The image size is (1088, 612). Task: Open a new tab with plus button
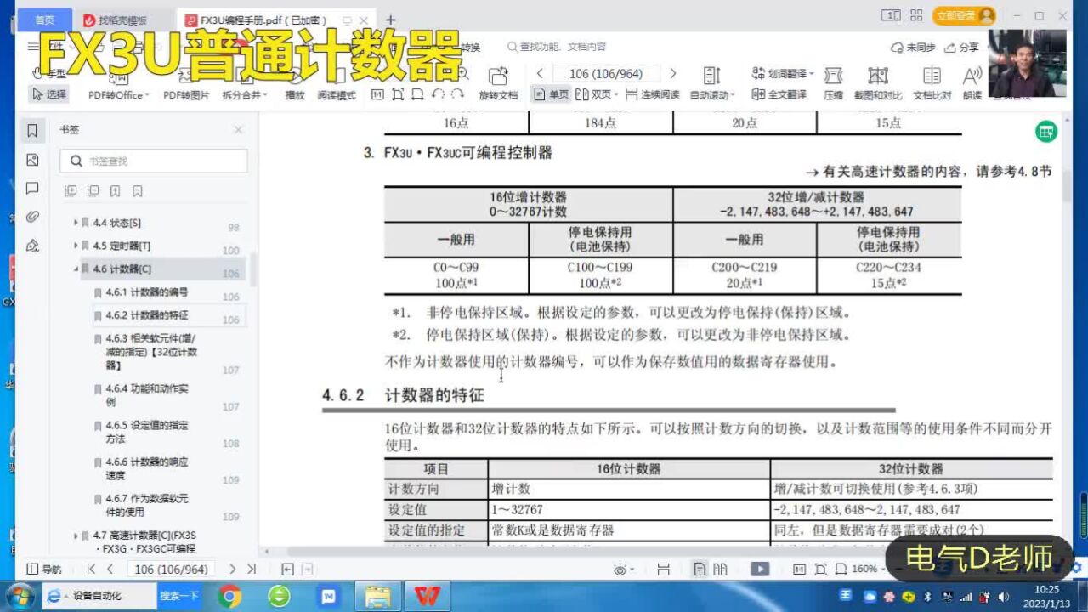pos(391,20)
